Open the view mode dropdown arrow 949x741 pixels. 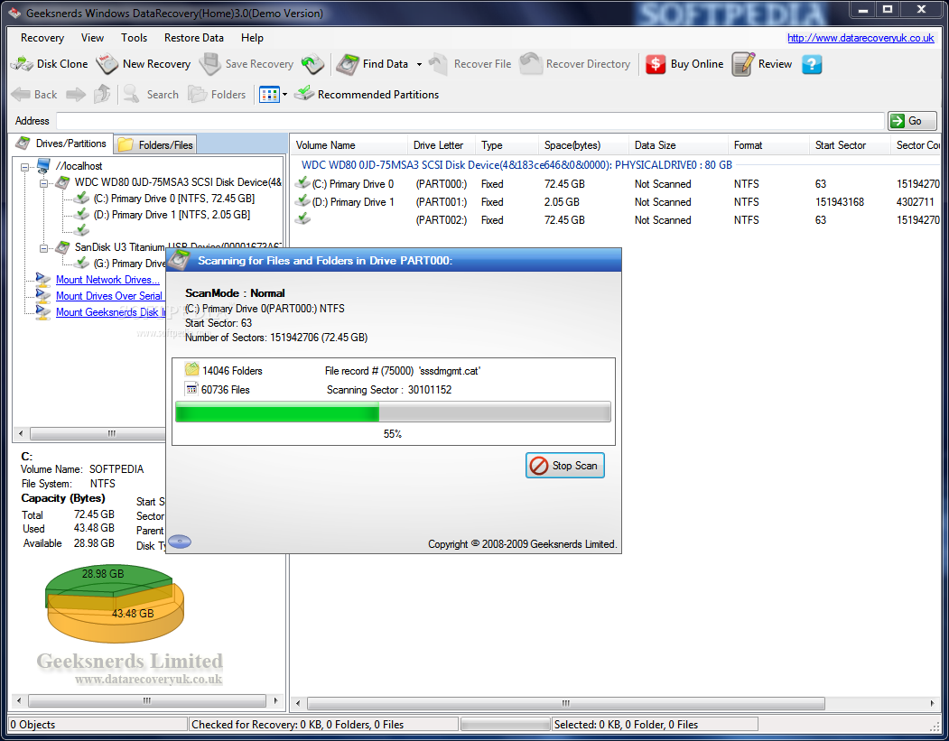(285, 95)
